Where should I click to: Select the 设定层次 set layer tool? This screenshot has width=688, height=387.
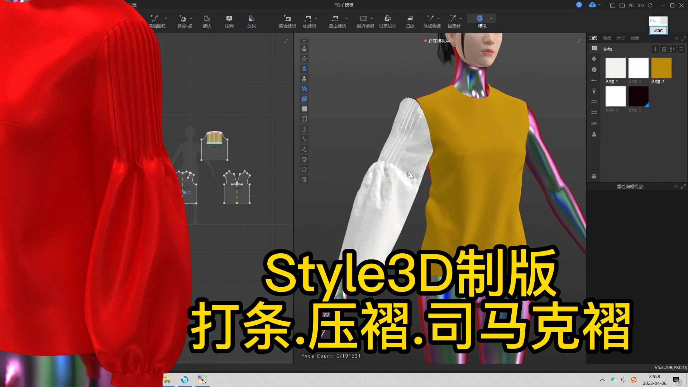click(x=387, y=21)
